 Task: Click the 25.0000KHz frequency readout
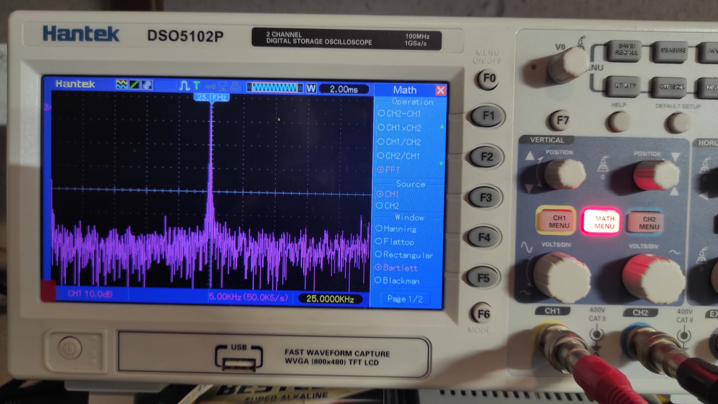(330, 299)
